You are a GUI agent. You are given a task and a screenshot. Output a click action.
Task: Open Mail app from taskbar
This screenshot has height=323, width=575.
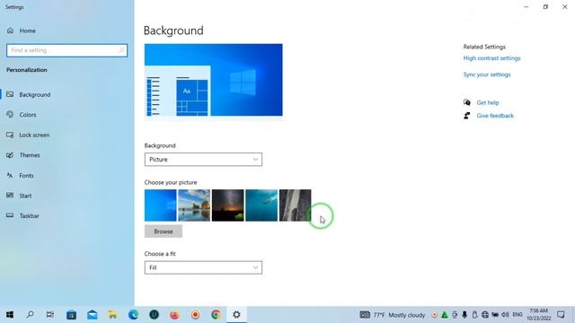point(92,315)
